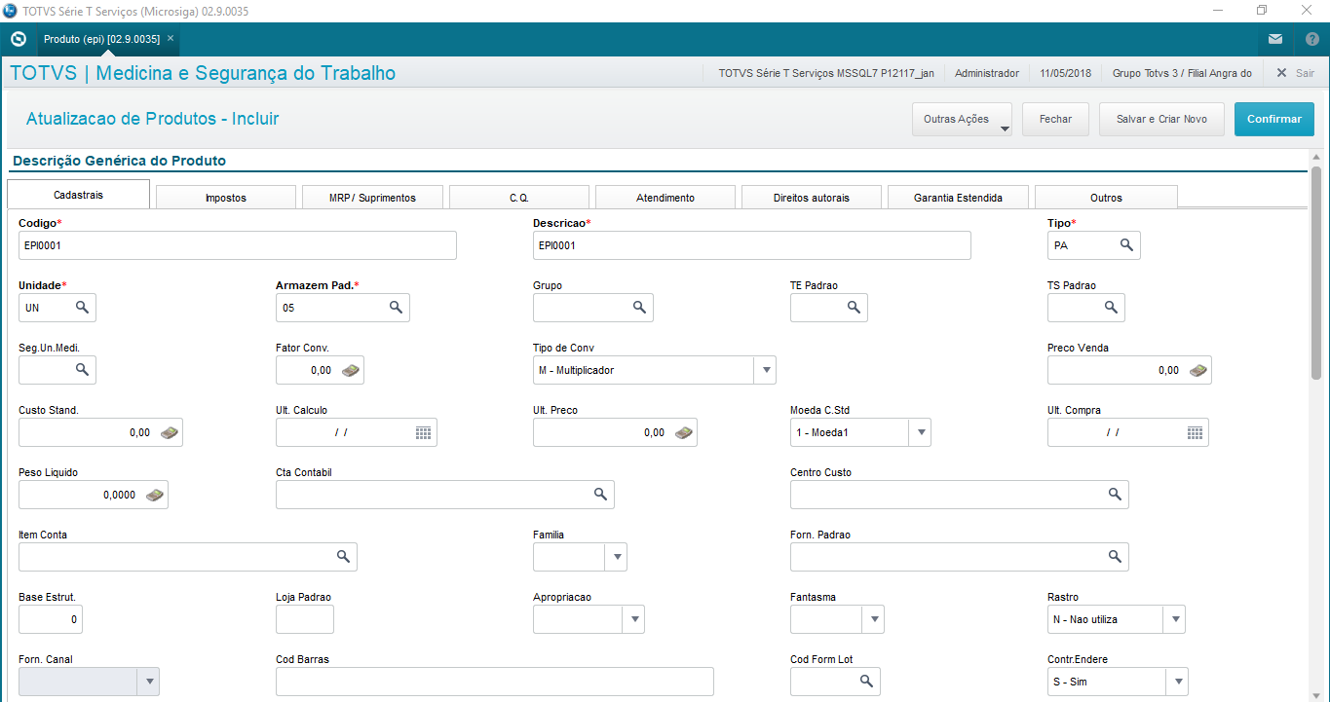Click the scroll up arrow of the form
This screenshot has width=1330, height=702.
pos(1316,157)
